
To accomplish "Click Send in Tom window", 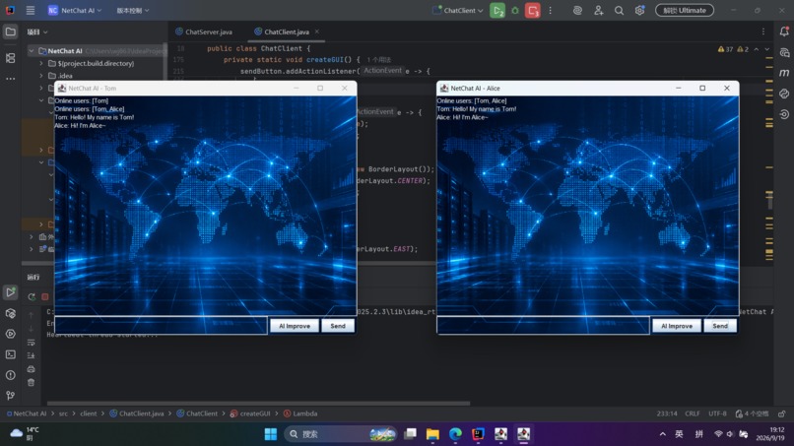I will click(x=338, y=326).
